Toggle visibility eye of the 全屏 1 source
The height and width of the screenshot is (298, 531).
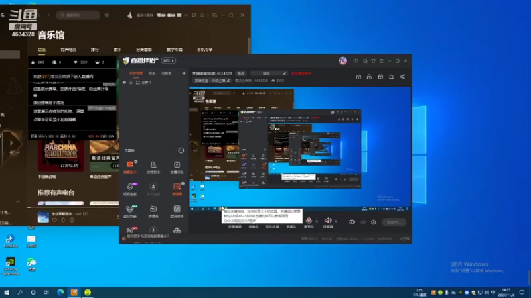click(124, 82)
